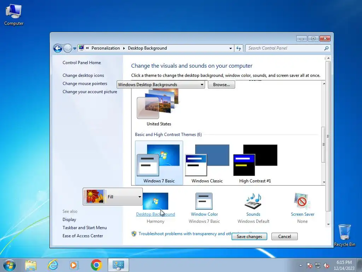Click the Control Panel icon in address bar
Screen dimensions: 362x272
81,48
